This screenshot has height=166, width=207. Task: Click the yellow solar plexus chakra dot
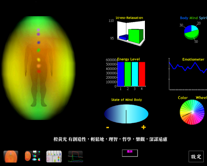tap(39, 60)
